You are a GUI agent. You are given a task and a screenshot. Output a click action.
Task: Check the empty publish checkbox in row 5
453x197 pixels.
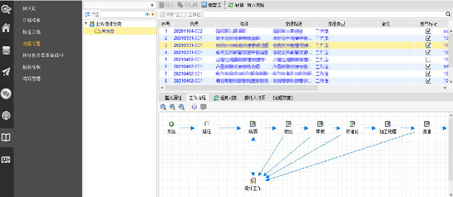[428, 59]
